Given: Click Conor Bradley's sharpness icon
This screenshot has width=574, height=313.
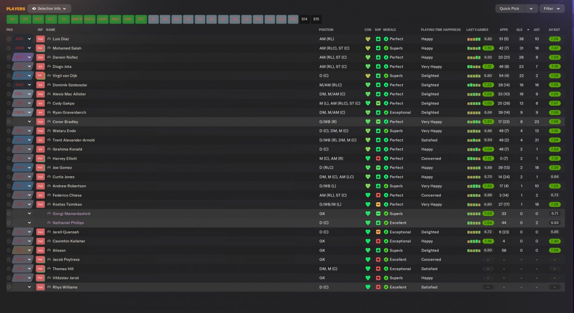Looking at the screenshot, I should click(x=378, y=122).
